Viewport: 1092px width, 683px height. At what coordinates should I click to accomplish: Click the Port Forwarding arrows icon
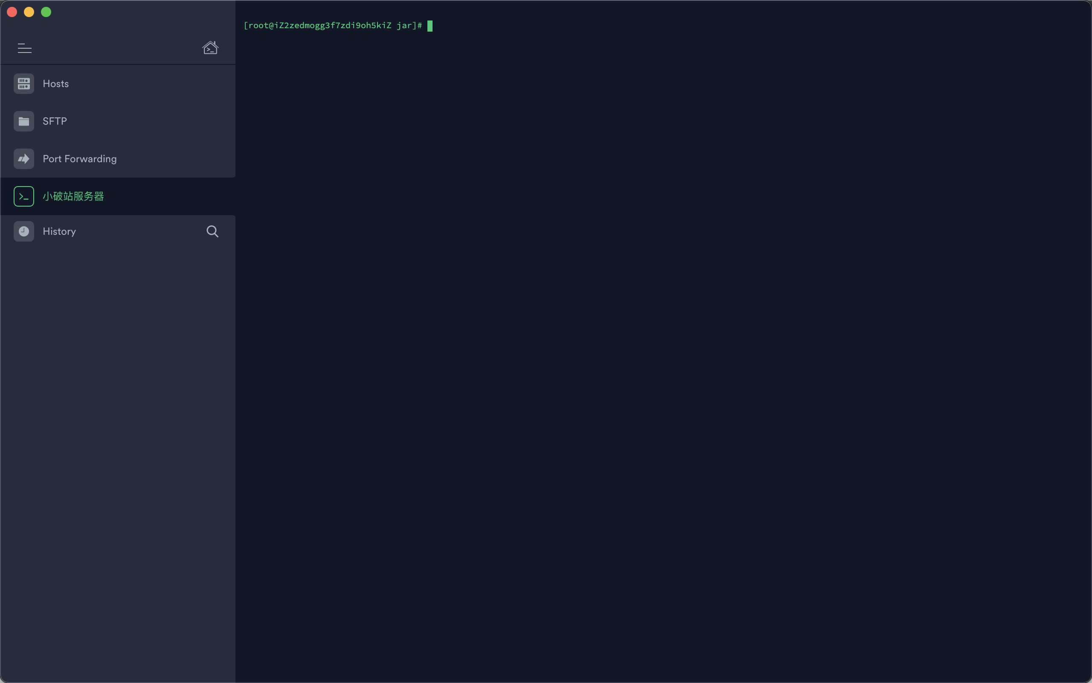23,158
